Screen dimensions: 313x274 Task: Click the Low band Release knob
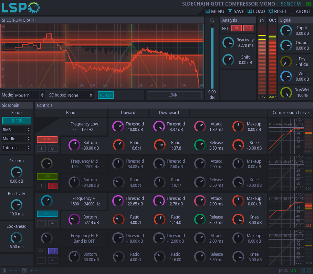pos(200,145)
